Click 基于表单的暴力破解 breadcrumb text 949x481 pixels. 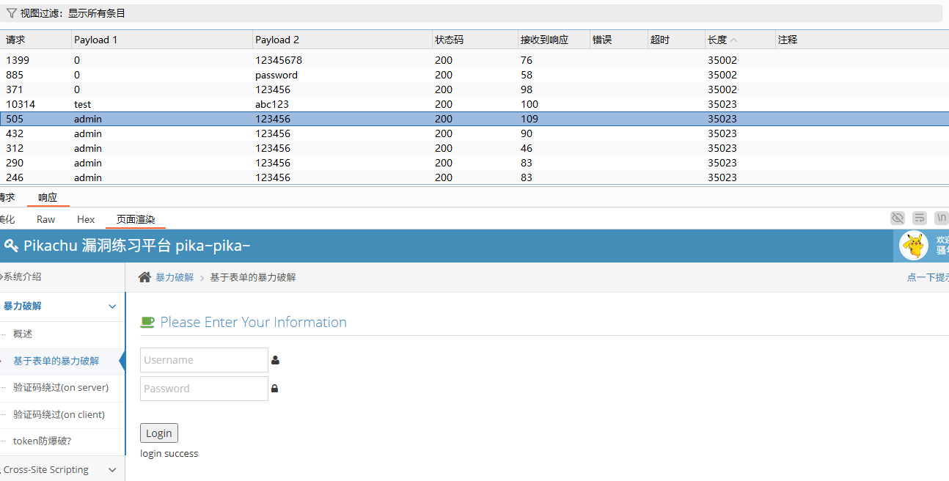[253, 277]
